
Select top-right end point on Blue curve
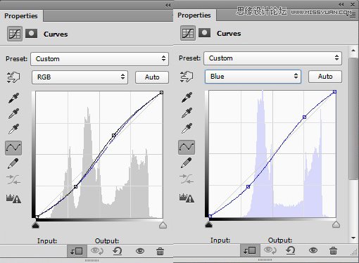(x=334, y=92)
